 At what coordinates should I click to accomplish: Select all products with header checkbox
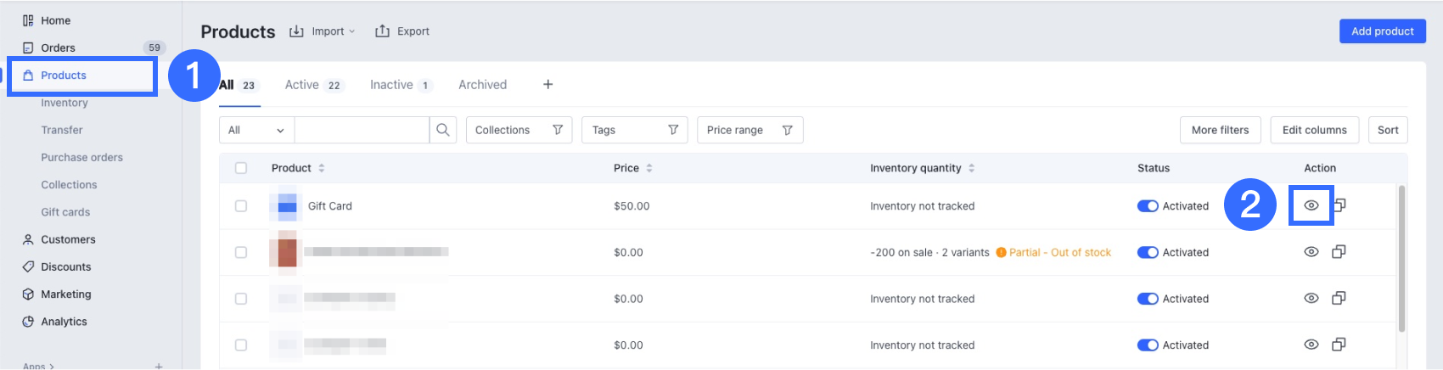(x=241, y=168)
